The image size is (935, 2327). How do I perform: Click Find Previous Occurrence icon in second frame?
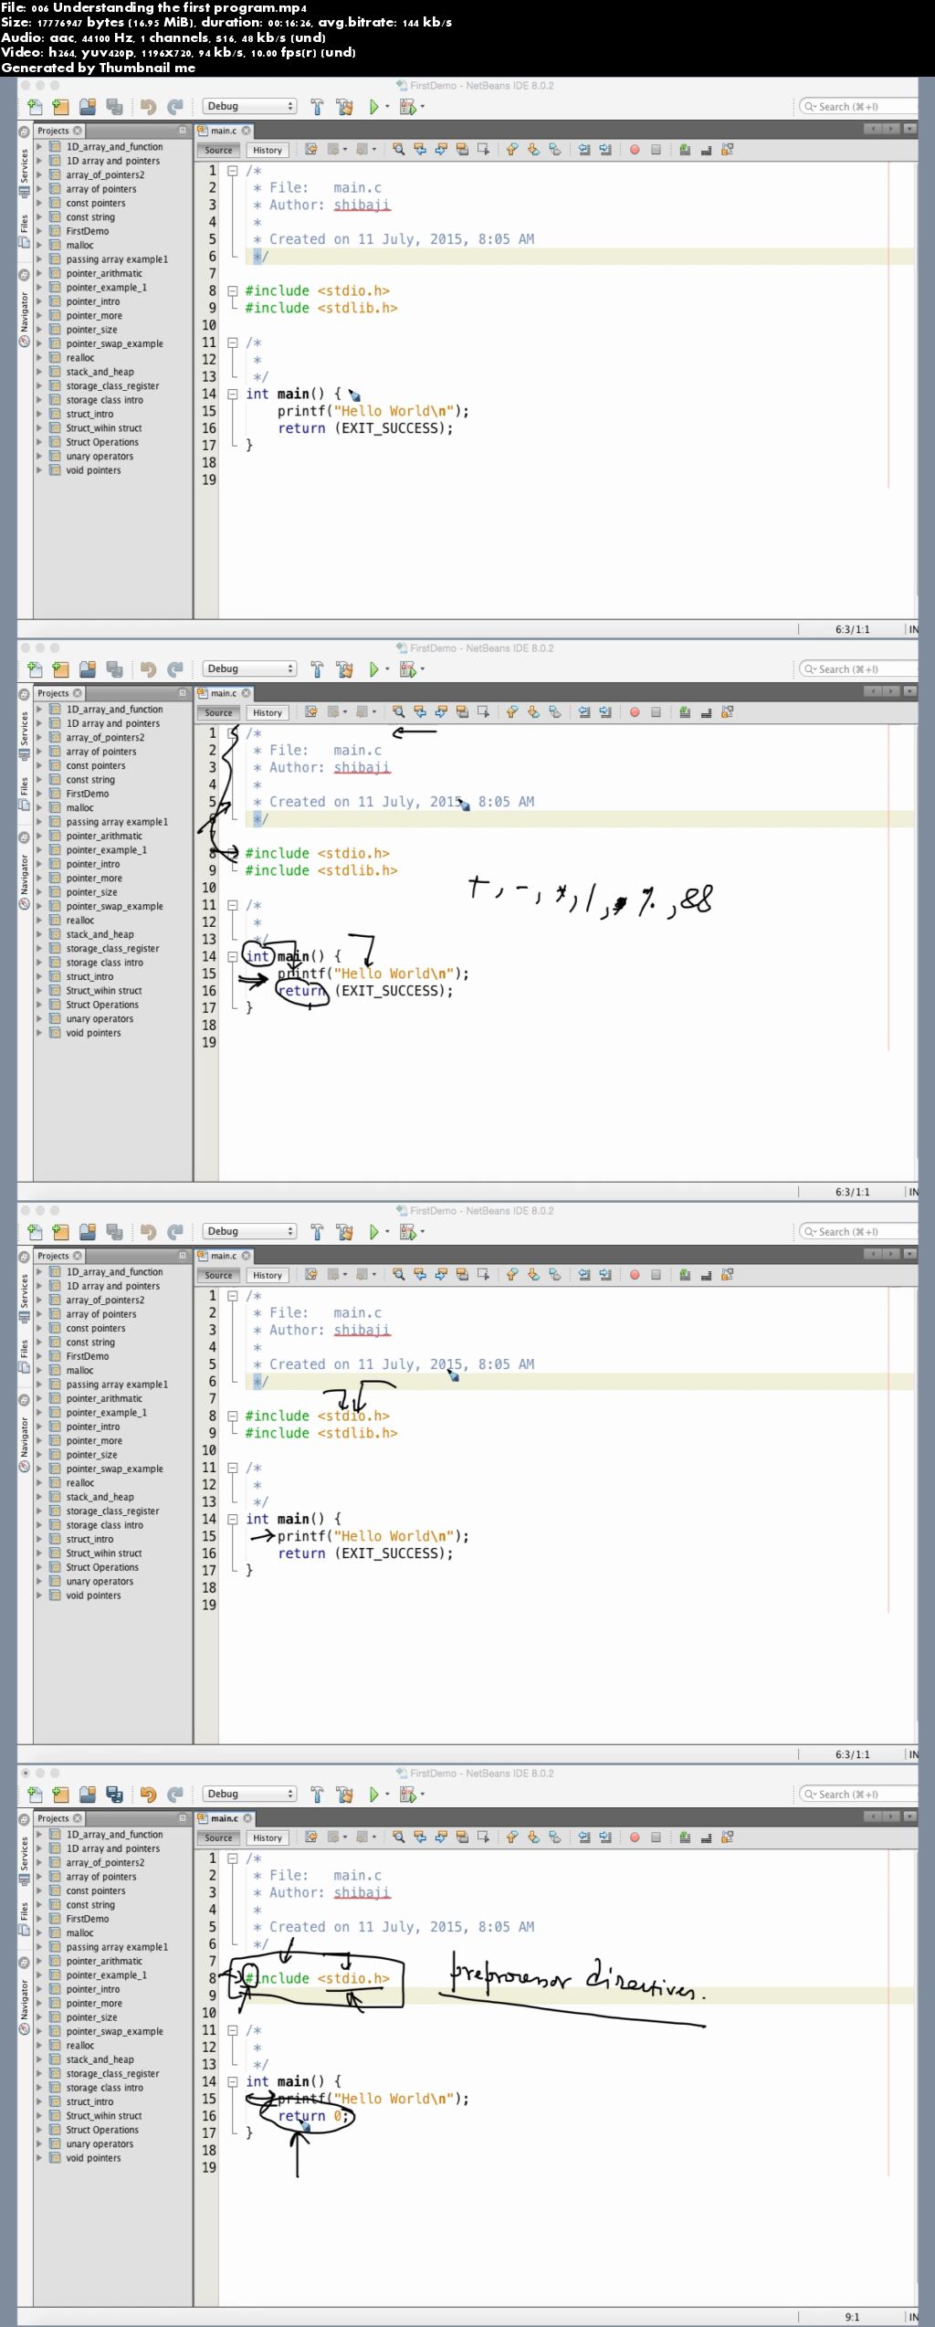point(419,712)
